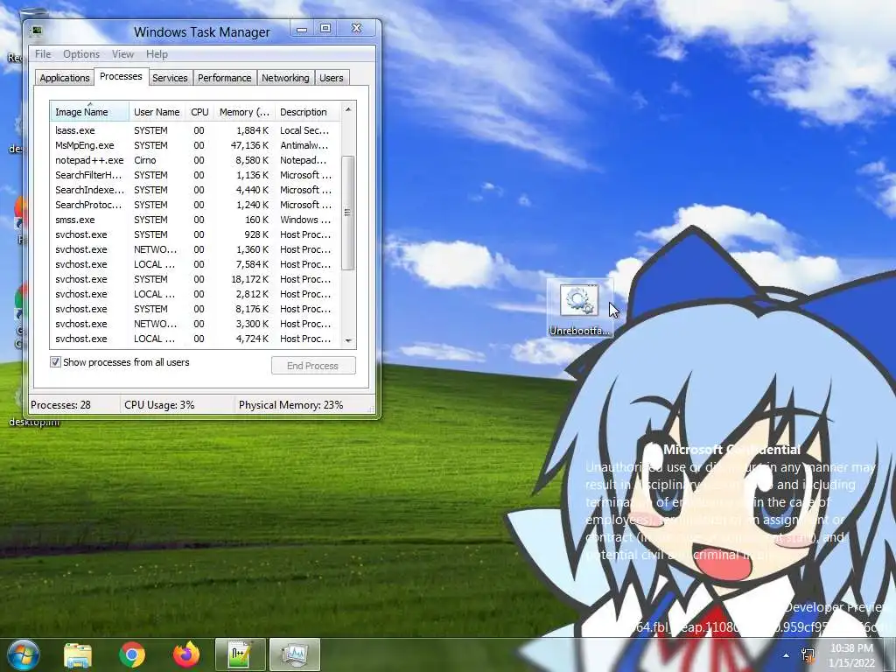The width and height of the screenshot is (896, 672).
Task: Minimize the Task Manager window
Action: click(302, 29)
